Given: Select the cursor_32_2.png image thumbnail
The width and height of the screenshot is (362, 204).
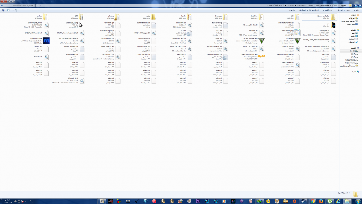Looking at the screenshot, I should pyautogui.click(x=82, y=25).
